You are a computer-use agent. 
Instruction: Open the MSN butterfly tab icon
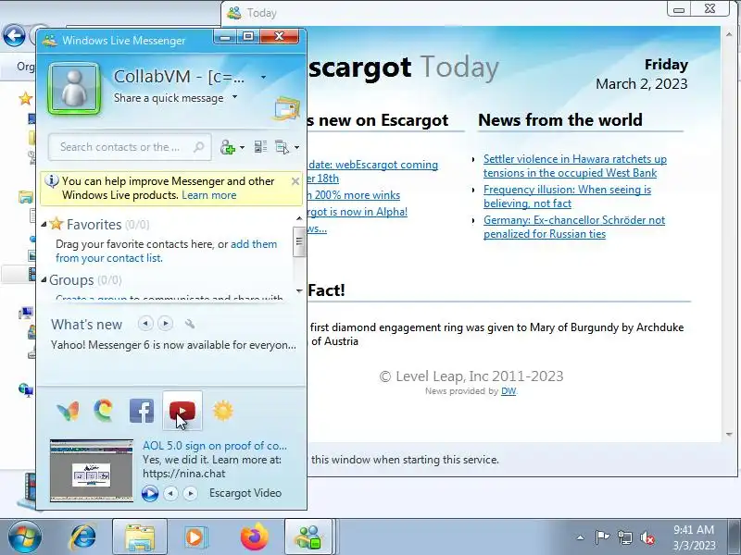coord(68,411)
